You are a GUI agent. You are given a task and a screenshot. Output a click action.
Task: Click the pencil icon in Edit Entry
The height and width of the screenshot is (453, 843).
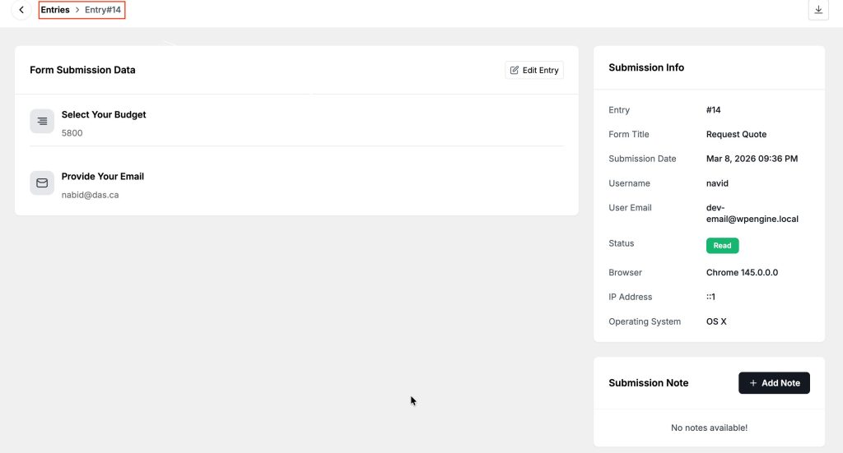pos(515,70)
